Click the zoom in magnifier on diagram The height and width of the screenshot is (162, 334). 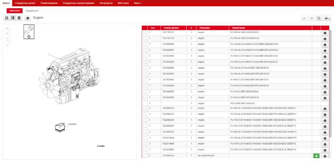(7, 29)
